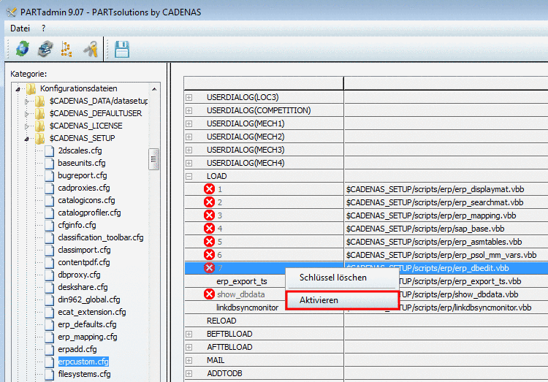Click the category tree scrollbar thumb

tap(153, 159)
